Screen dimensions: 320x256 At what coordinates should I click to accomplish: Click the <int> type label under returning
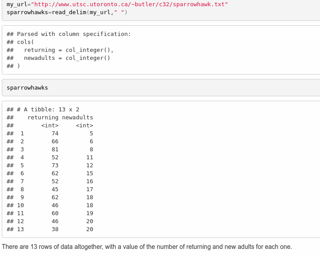coord(50,126)
